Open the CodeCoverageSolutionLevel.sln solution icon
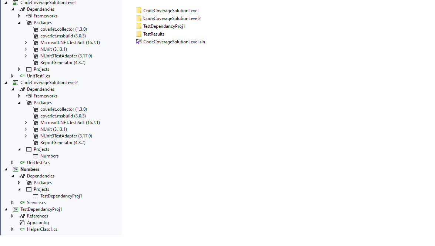Screen dimensions: 435x246 pyautogui.click(x=139, y=42)
